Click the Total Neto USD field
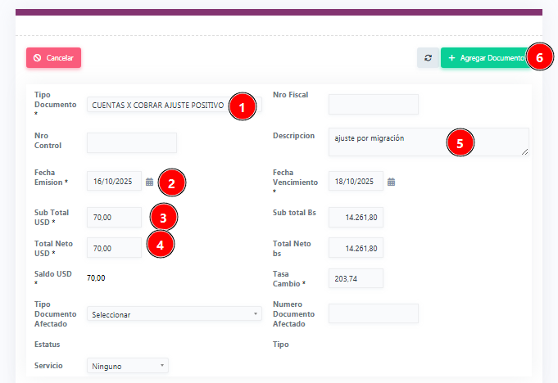 coord(114,248)
